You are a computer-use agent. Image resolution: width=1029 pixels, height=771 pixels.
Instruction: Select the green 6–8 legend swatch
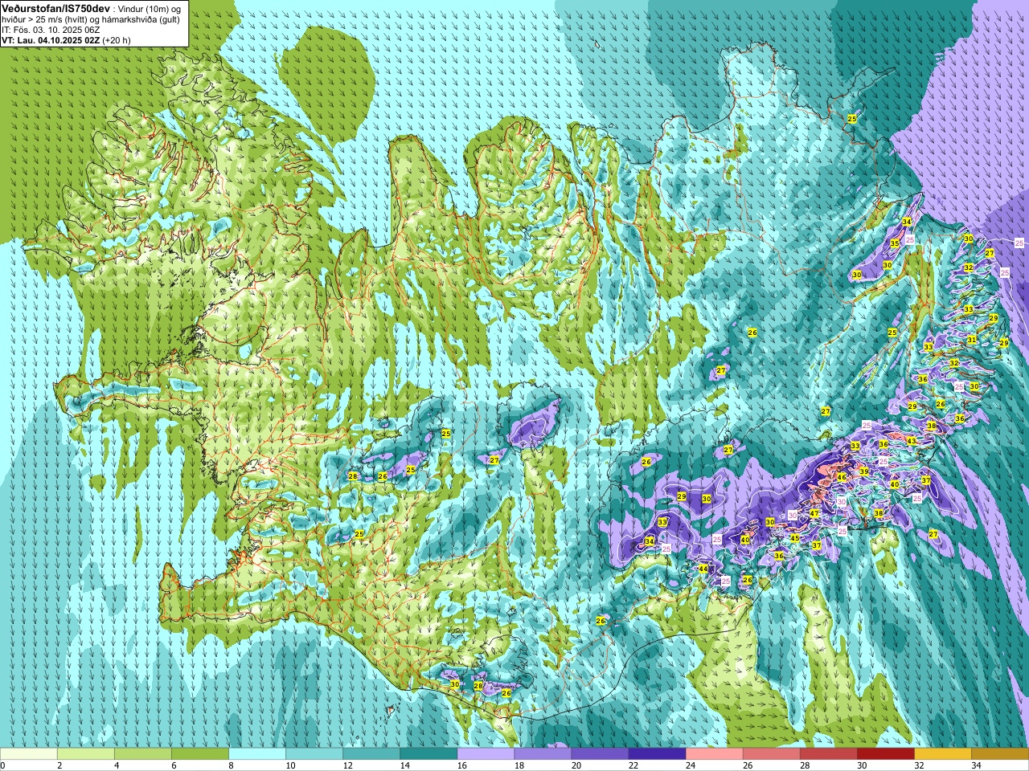tap(199, 754)
